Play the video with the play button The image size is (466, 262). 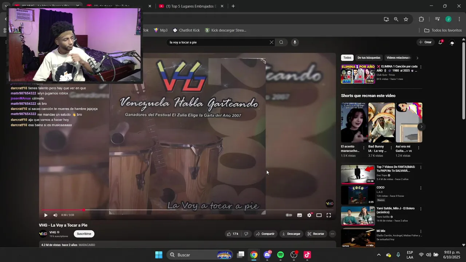[46, 215]
